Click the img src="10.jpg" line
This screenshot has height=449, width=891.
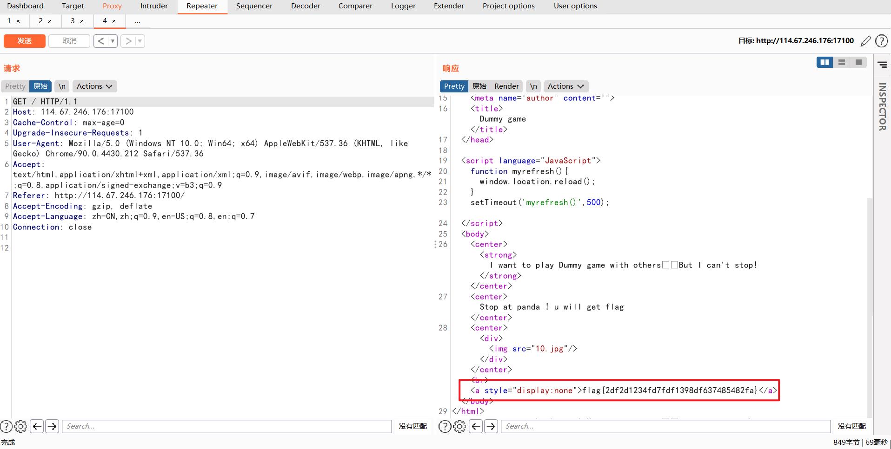(x=533, y=349)
